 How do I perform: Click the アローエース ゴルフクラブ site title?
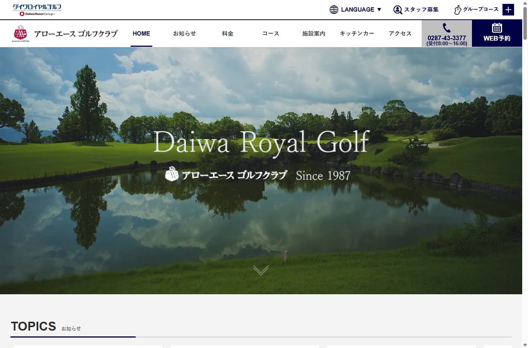76,34
